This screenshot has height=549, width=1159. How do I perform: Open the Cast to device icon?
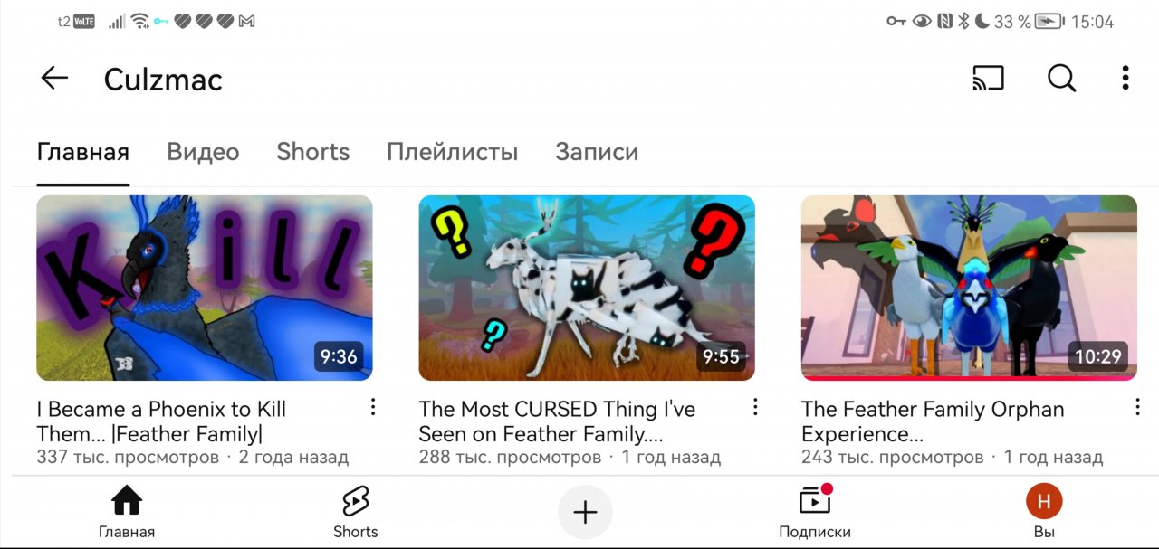[988, 79]
